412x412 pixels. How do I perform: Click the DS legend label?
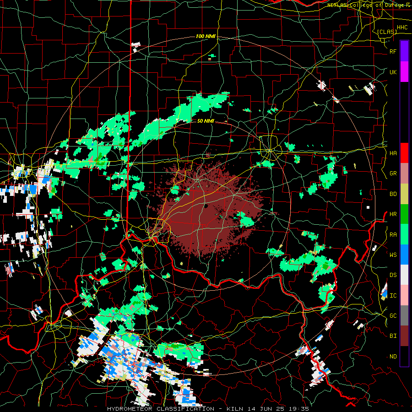tap(393, 275)
